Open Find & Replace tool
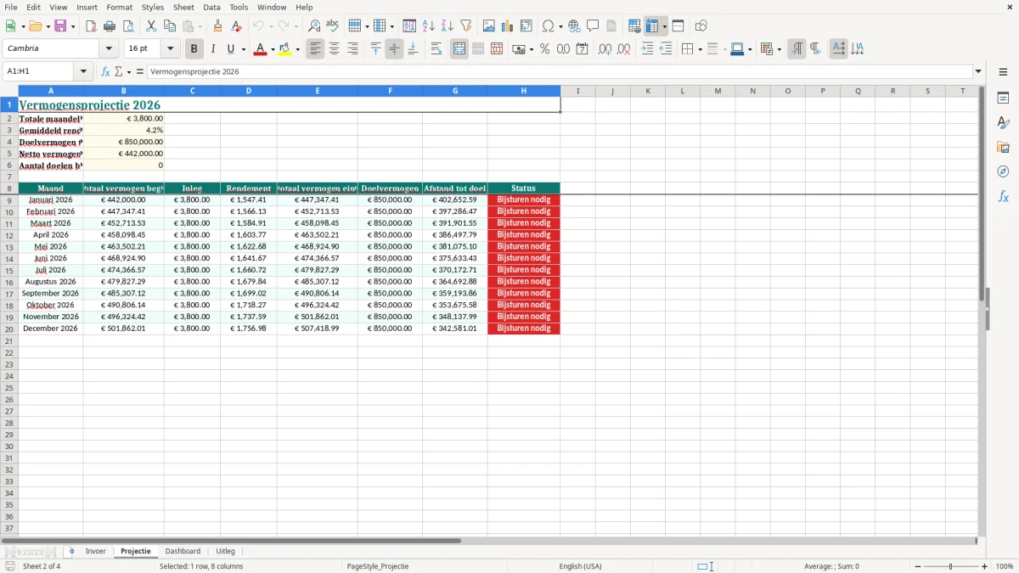This screenshot has height=573, width=1019. [x=314, y=26]
